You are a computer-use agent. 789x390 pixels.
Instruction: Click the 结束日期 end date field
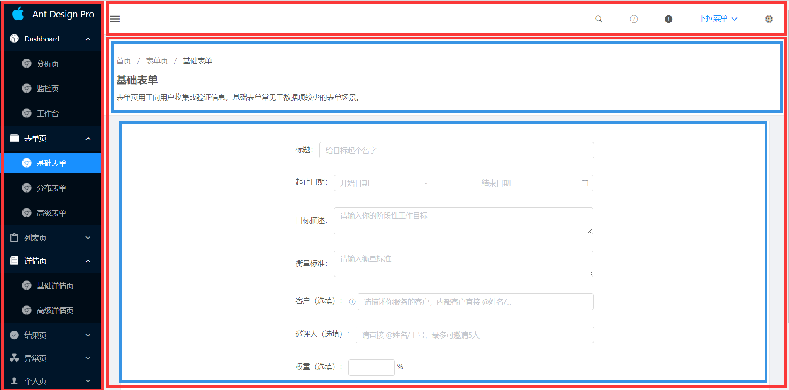point(496,183)
